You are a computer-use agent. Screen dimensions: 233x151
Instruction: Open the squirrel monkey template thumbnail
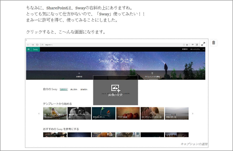[55, 113]
